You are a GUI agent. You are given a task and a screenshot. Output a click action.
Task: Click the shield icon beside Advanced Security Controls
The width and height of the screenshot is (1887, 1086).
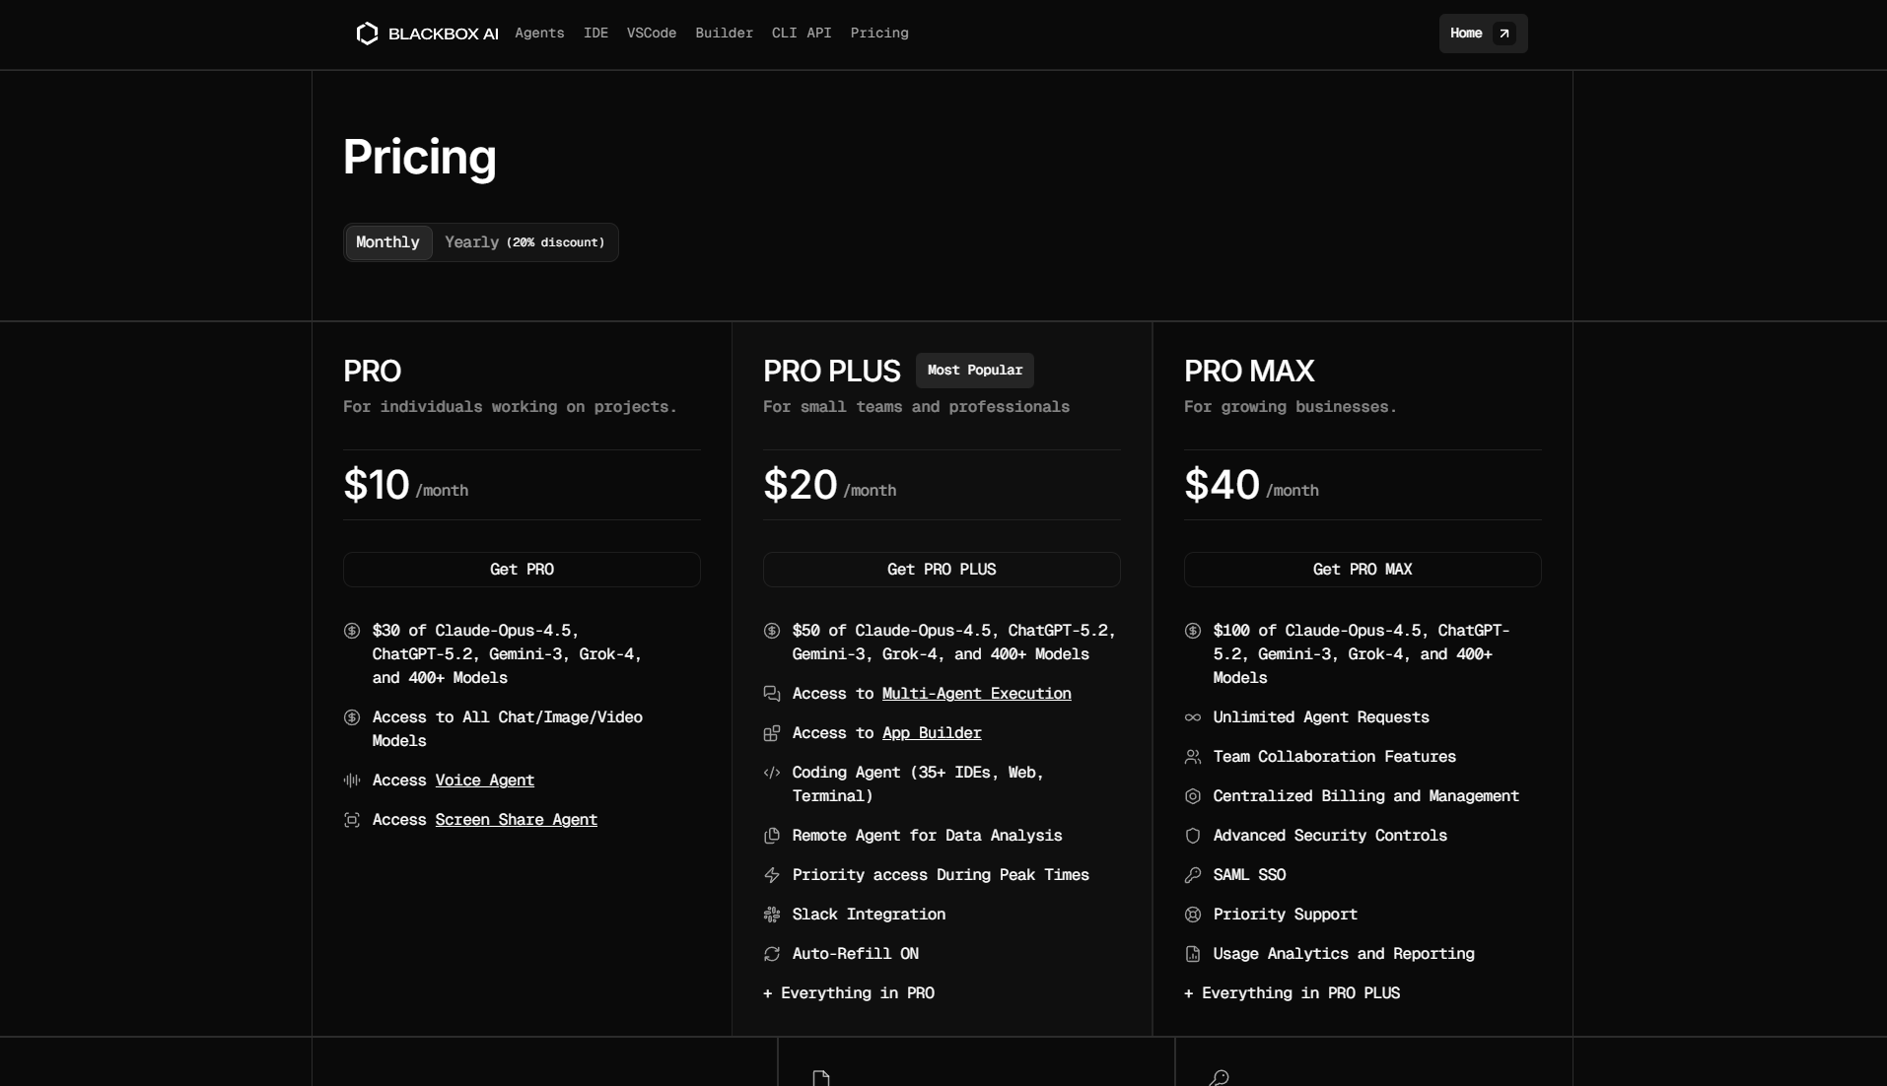1193,836
